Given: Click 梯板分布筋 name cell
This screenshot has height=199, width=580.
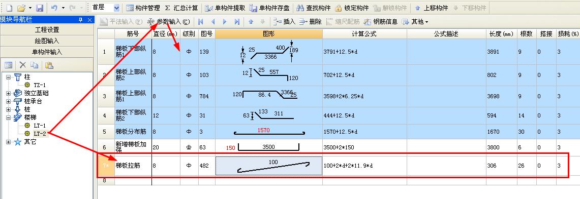Looking at the screenshot, I should pyautogui.click(x=133, y=132).
